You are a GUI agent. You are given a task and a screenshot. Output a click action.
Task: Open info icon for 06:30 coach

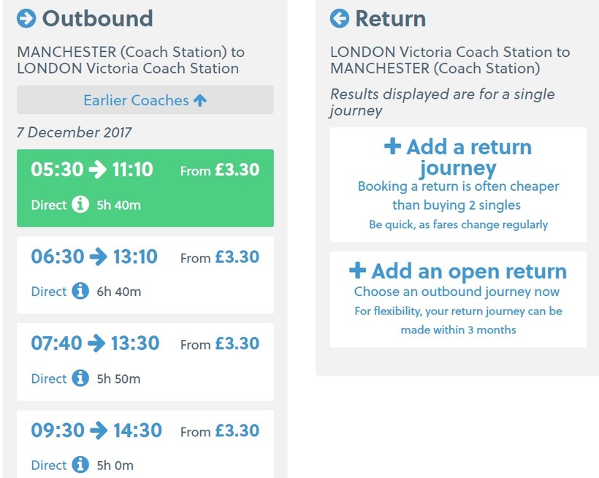[x=80, y=292]
